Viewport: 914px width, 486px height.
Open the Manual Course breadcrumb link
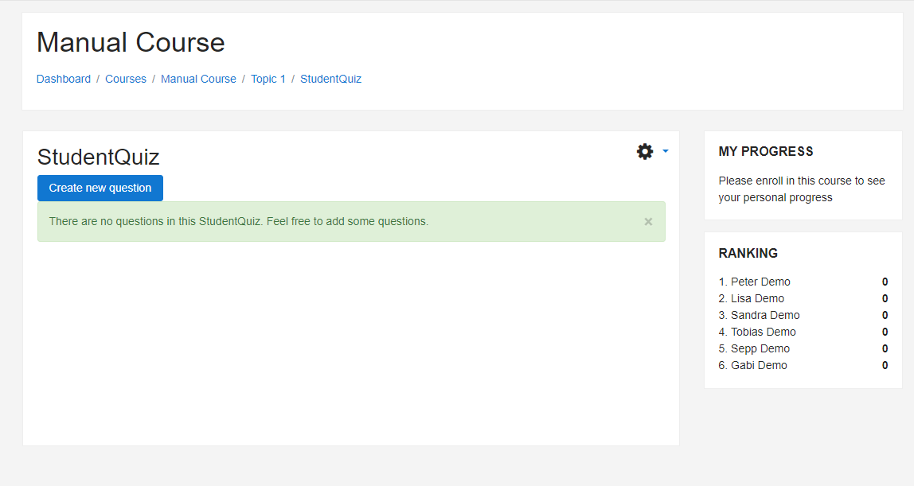[198, 79]
